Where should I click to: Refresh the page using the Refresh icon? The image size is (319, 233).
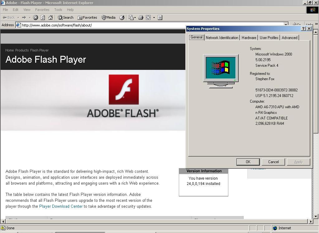coord(43,17)
